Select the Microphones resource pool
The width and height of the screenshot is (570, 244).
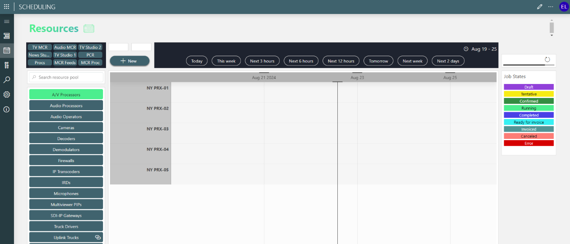click(x=66, y=193)
